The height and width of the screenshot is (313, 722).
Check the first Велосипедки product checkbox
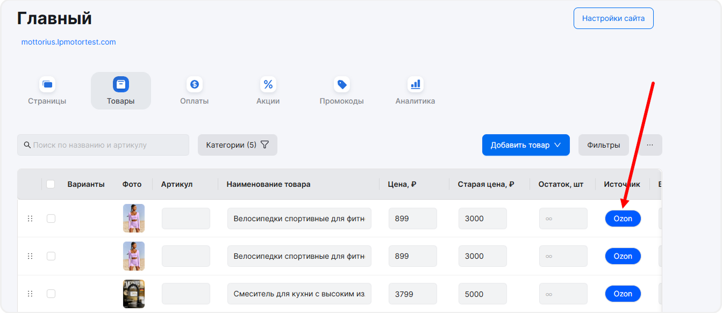click(x=51, y=219)
